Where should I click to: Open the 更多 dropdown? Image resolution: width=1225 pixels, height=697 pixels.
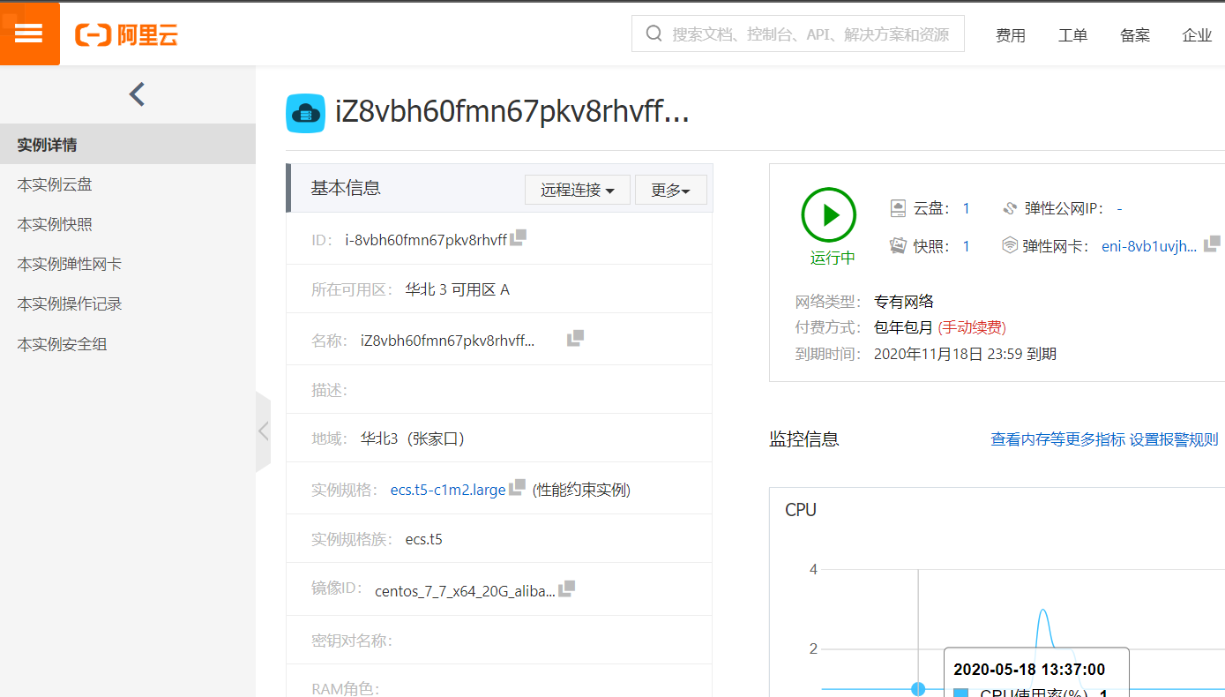click(x=671, y=189)
